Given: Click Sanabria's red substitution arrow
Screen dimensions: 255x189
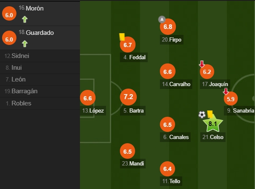Looking at the screenshot, I should (x=226, y=91).
